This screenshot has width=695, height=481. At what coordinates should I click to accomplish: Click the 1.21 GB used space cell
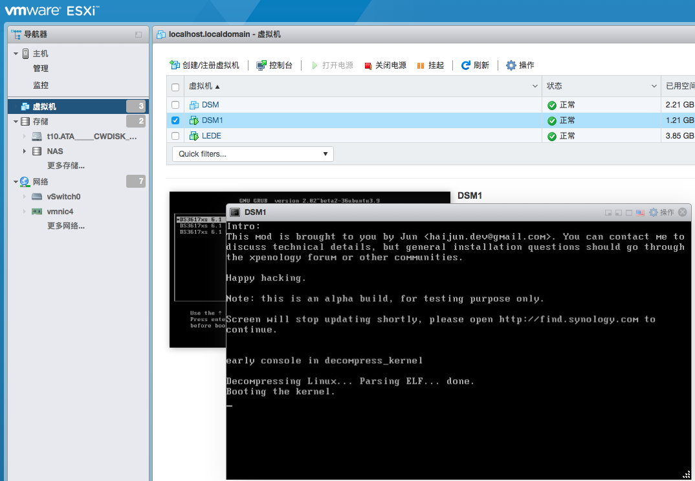tap(679, 120)
